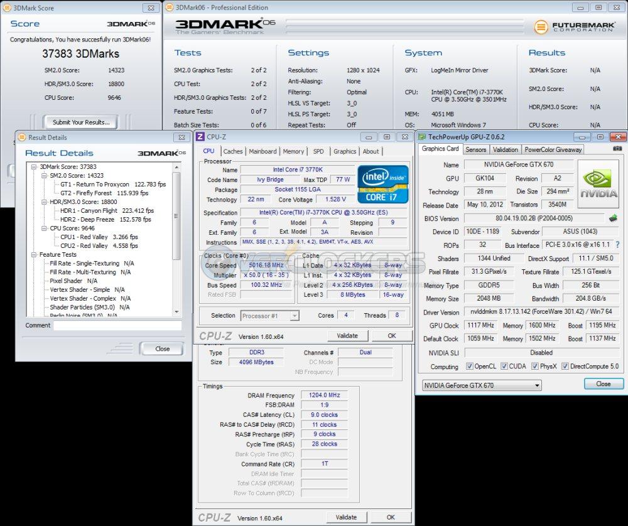Screen dimensions: 628x526
Task: Click the GPU-Z screenshot camera icon
Action: (617, 148)
